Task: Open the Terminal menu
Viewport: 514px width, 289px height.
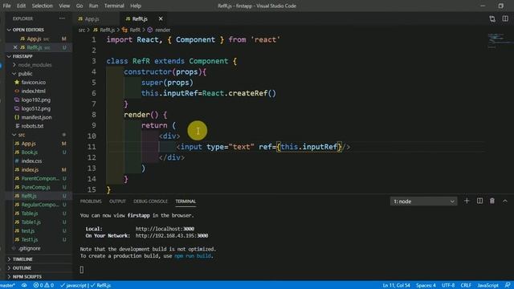Action: click(x=114, y=6)
